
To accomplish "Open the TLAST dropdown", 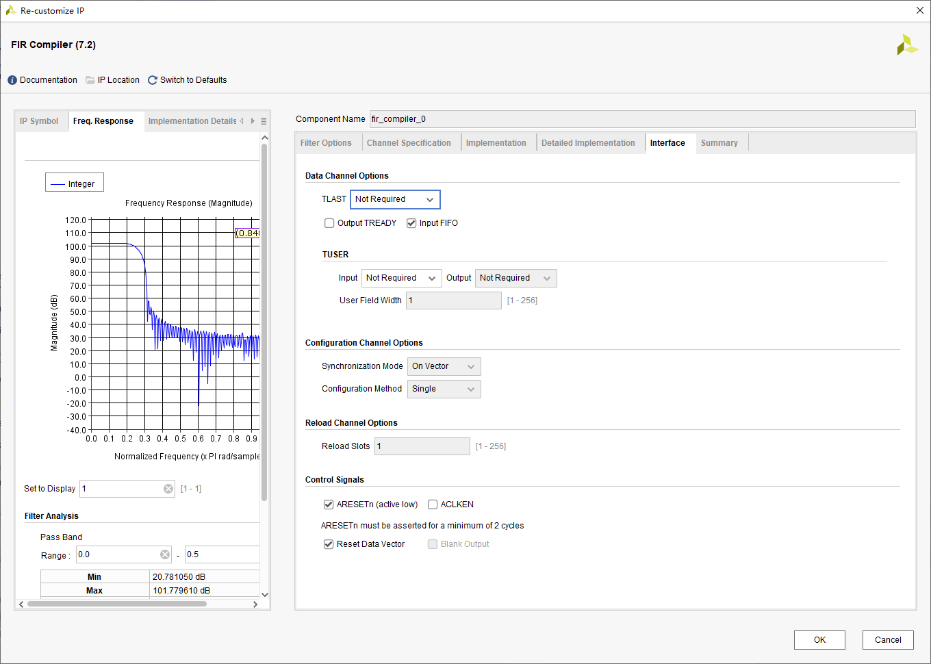I will [x=395, y=199].
